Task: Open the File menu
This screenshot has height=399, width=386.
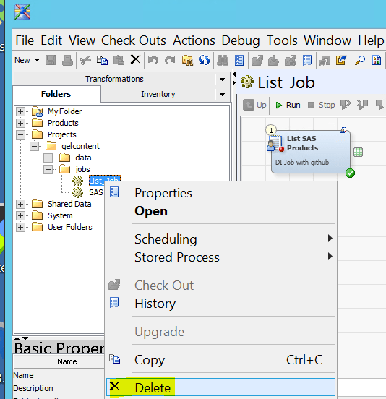Action: [25, 40]
